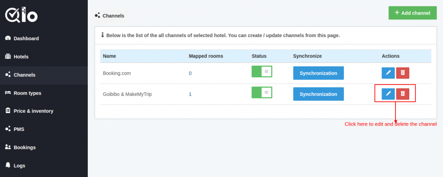Click the trash delete icon for Booking.com
Screen dimensions: 443x177
point(403,73)
